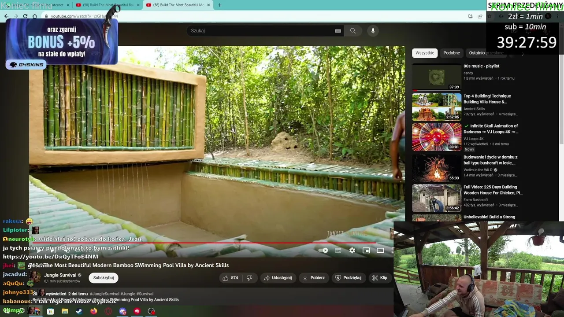The height and width of the screenshot is (317, 564).
Task: Like the video with thumbs up
Action: 226,278
